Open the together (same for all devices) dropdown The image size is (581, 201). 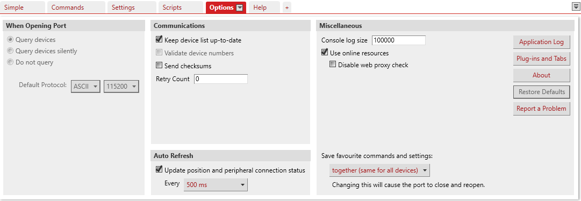point(379,170)
